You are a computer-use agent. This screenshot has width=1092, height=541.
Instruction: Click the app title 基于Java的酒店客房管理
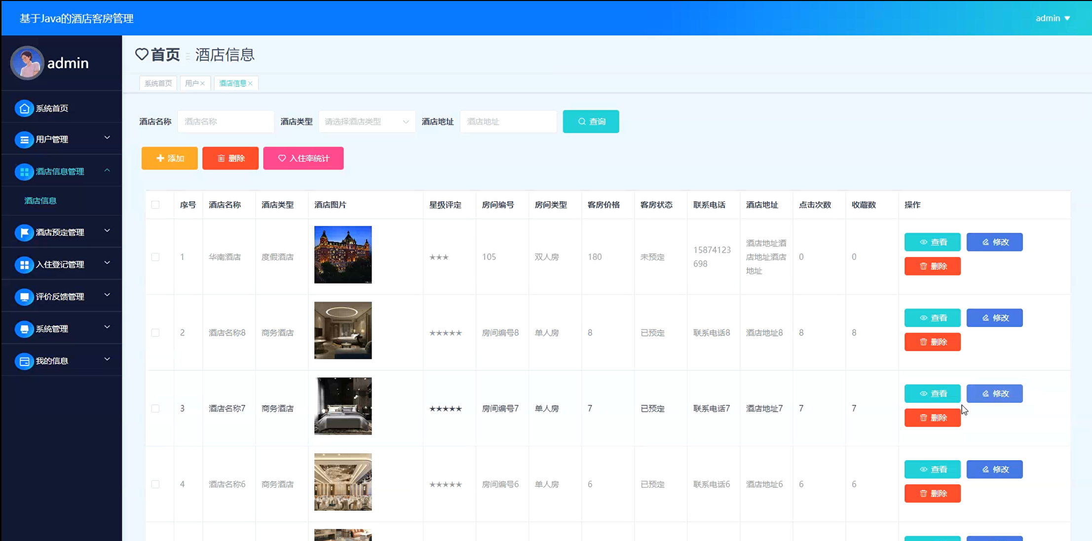[x=76, y=18]
